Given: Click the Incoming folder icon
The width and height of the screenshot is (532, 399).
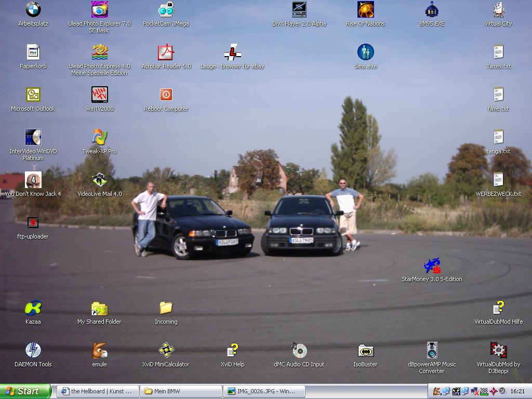Looking at the screenshot, I should (166, 308).
